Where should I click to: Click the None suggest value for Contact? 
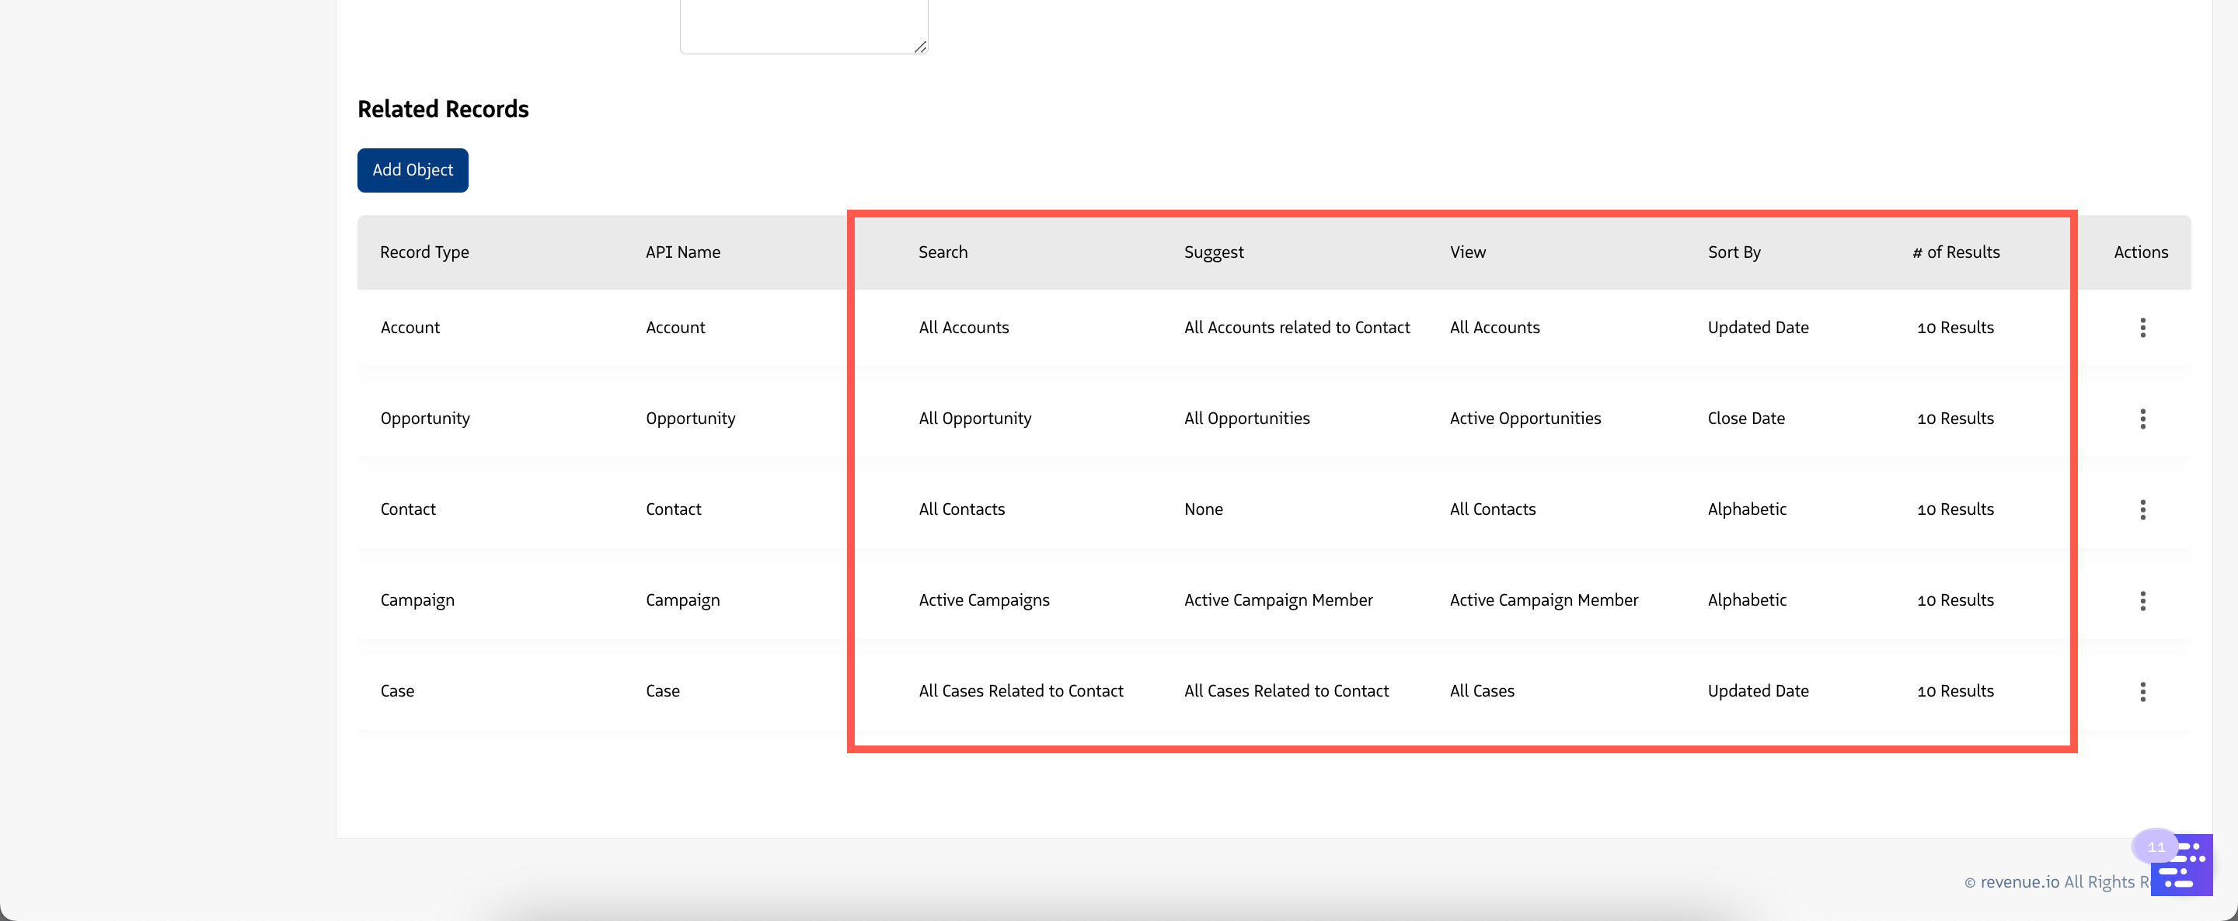(1203, 509)
